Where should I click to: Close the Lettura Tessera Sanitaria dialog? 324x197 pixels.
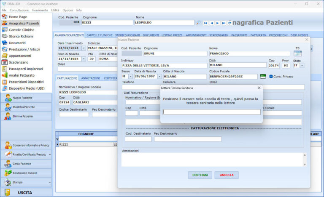pyautogui.click(x=259, y=88)
